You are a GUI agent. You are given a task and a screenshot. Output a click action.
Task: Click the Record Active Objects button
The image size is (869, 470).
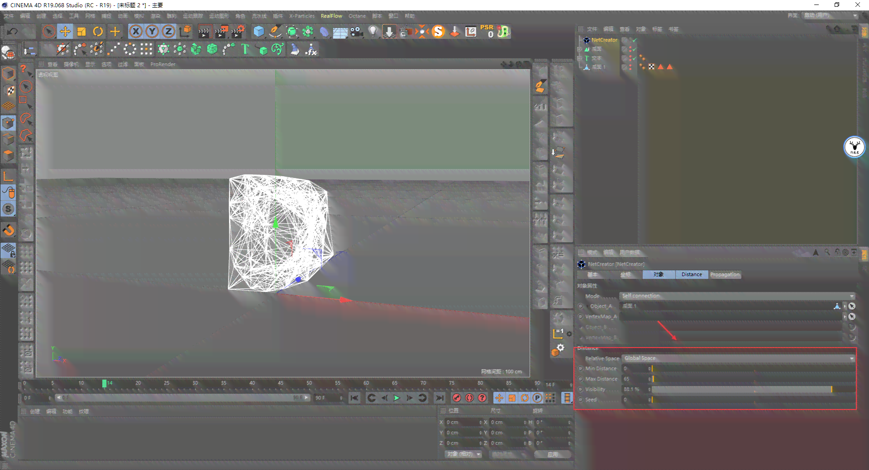click(x=457, y=398)
